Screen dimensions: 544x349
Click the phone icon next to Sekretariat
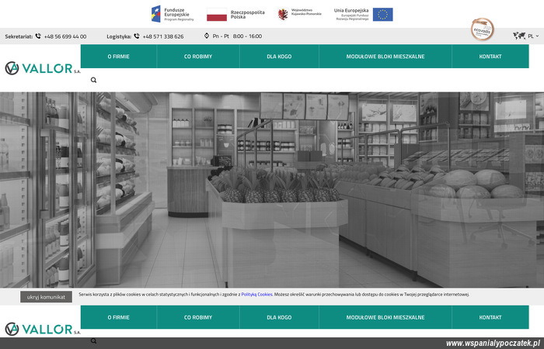(38, 36)
